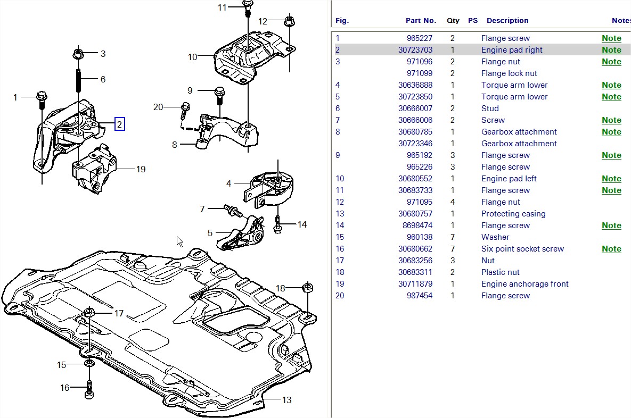The height and width of the screenshot is (418, 631).
Task: Click the PS column header
Action: 473,21
